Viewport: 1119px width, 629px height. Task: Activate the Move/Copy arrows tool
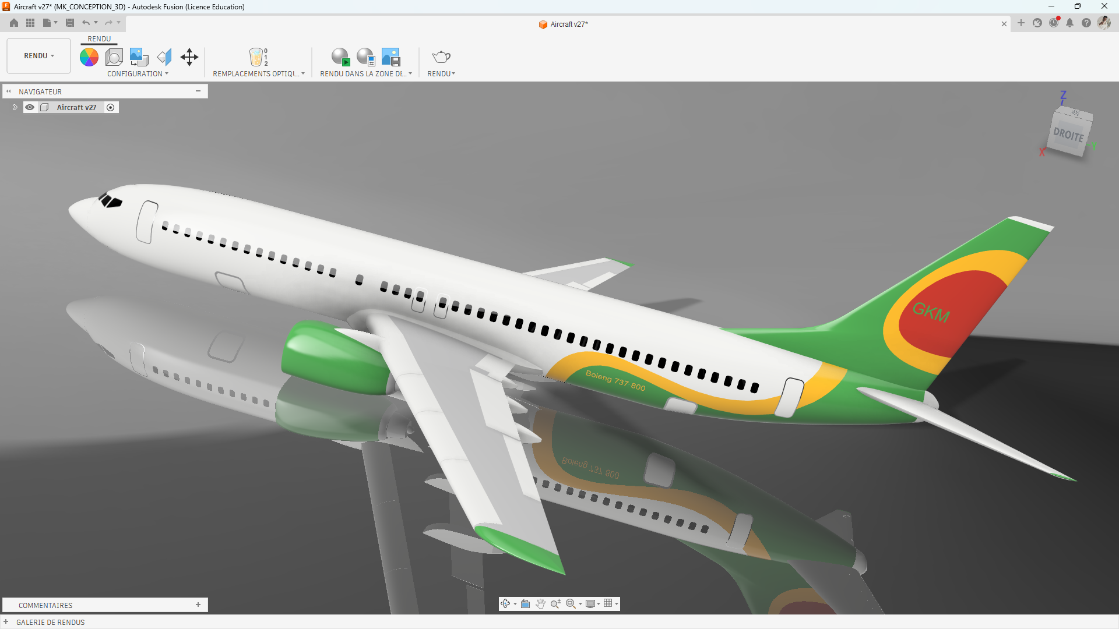[x=189, y=57]
